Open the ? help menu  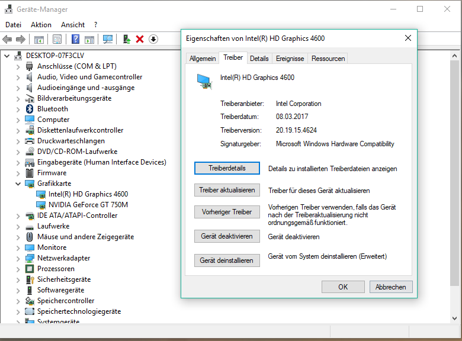click(95, 25)
